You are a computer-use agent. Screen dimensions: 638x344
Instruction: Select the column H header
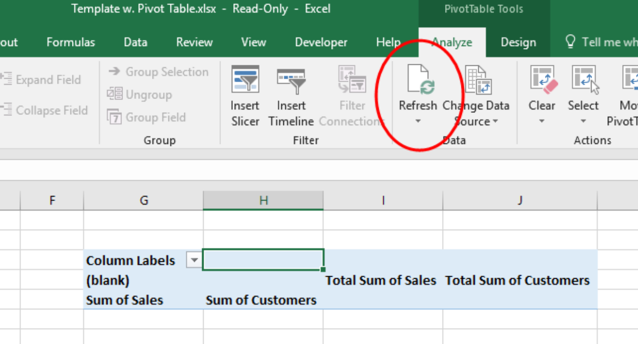click(x=263, y=201)
